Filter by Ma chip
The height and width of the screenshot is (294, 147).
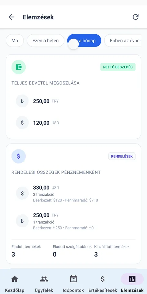pos(15,40)
